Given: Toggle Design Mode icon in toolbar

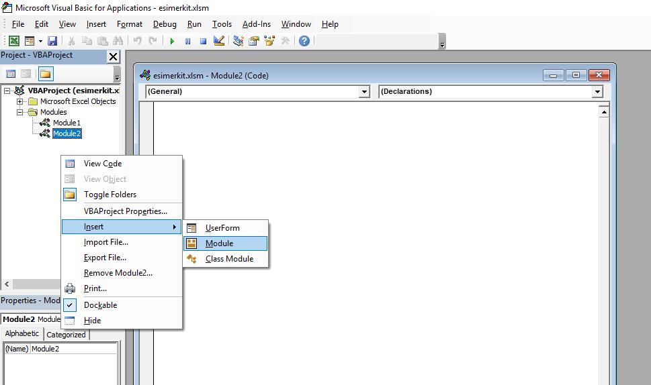Looking at the screenshot, I should click(219, 41).
